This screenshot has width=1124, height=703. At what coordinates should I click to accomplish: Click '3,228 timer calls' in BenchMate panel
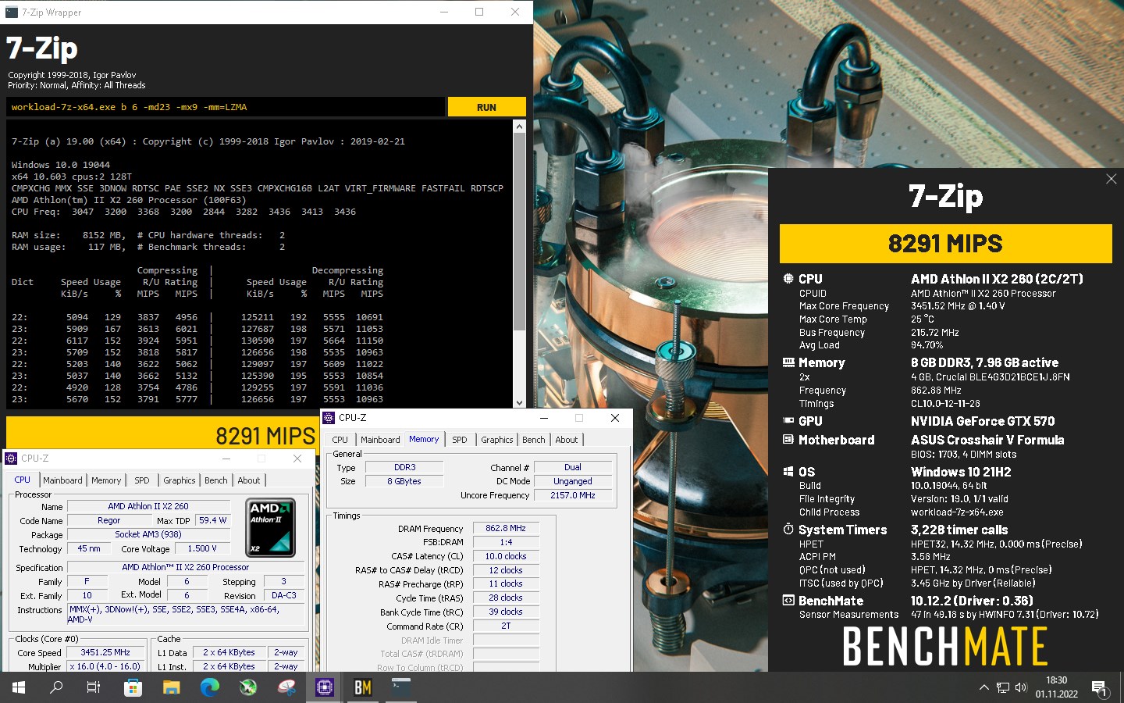click(x=959, y=530)
